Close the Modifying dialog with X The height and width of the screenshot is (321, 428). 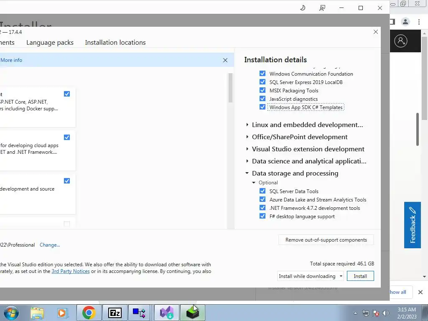[376, 32]
